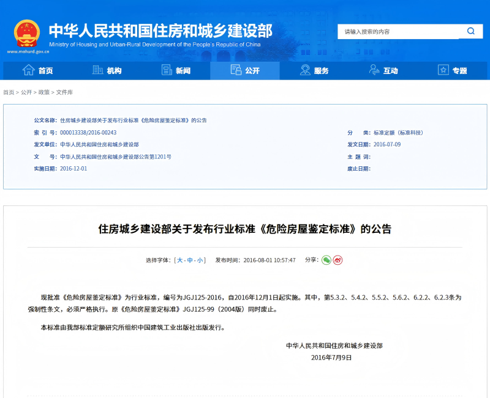
Task: Click the implementation date 2016-12-01
Action: coord(73,169)
